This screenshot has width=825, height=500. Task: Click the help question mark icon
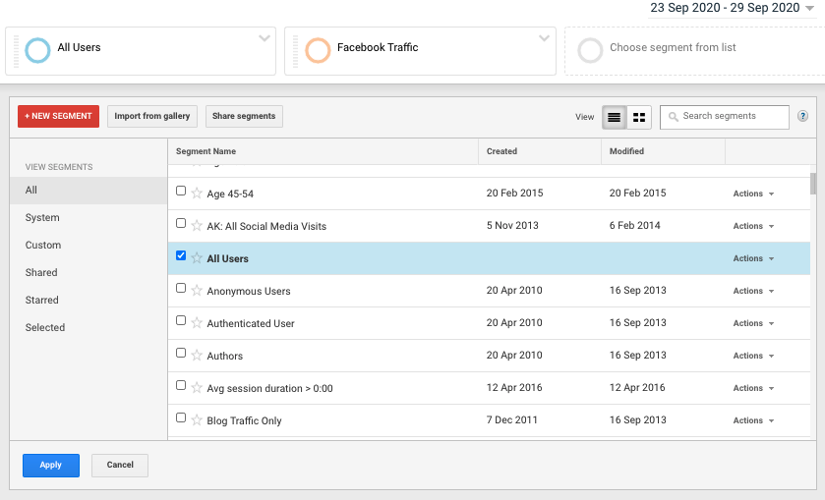tap(802, 116)
